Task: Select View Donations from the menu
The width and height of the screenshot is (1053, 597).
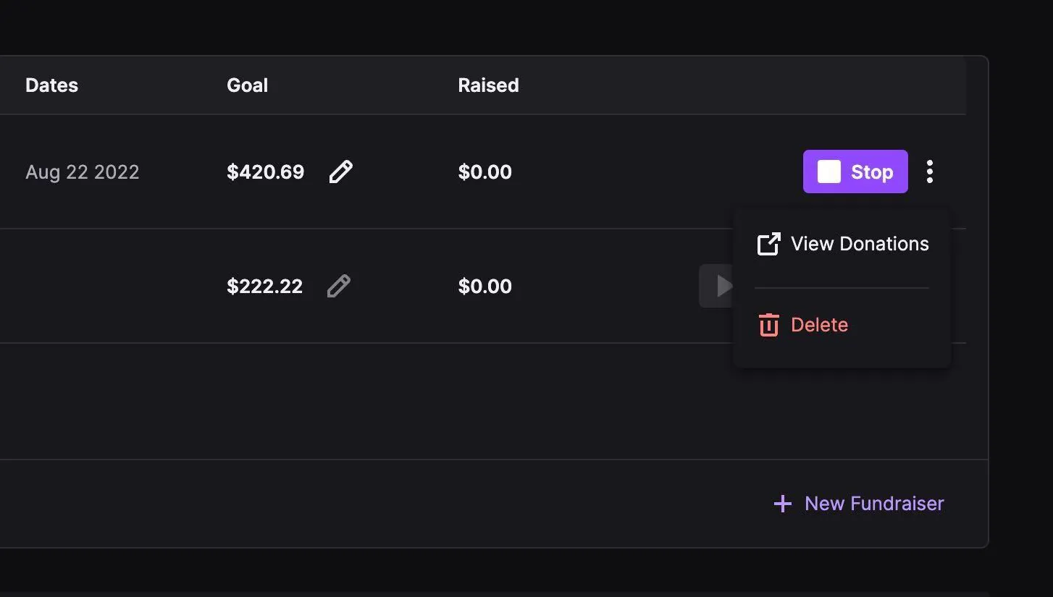Action: (x=842, y=244)
